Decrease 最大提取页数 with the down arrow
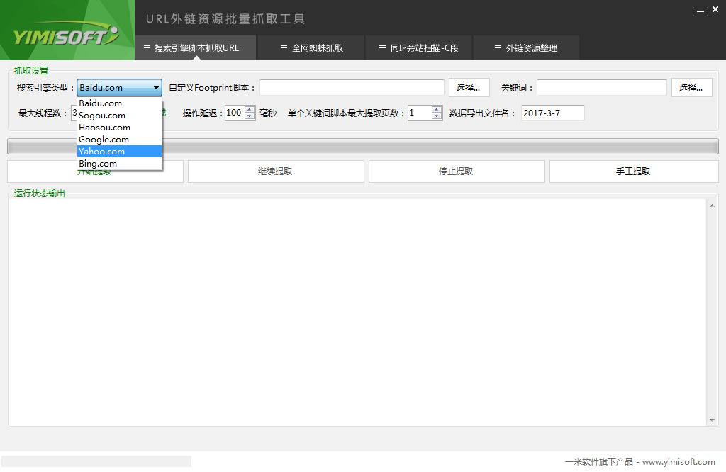 [x=437, y=116]
